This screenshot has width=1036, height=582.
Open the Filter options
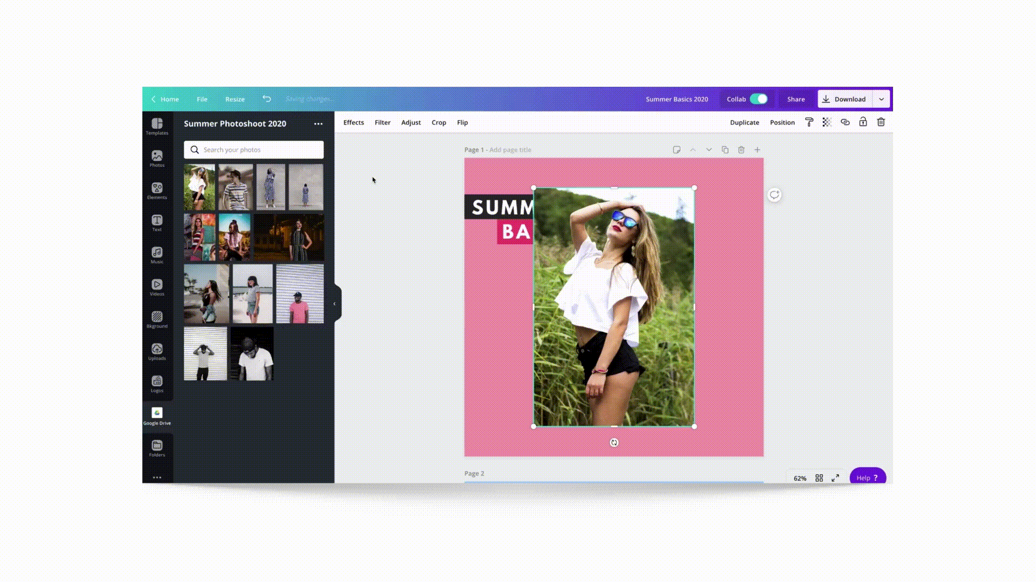tap(383, 122)
